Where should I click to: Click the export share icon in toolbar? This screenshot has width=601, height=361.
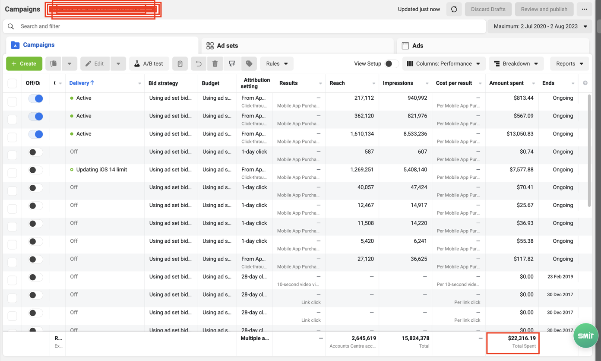pyautogui.click(x=232, y=63)
